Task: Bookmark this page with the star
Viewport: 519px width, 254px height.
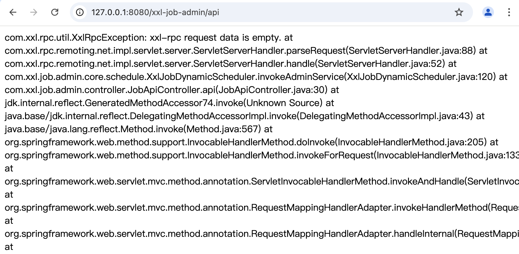Action: pos(459,12)
